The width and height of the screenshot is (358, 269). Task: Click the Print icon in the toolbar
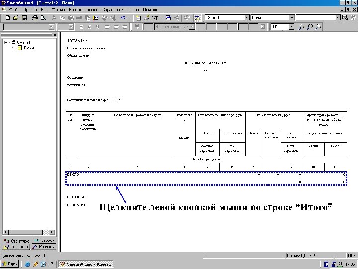pos(35,18)
